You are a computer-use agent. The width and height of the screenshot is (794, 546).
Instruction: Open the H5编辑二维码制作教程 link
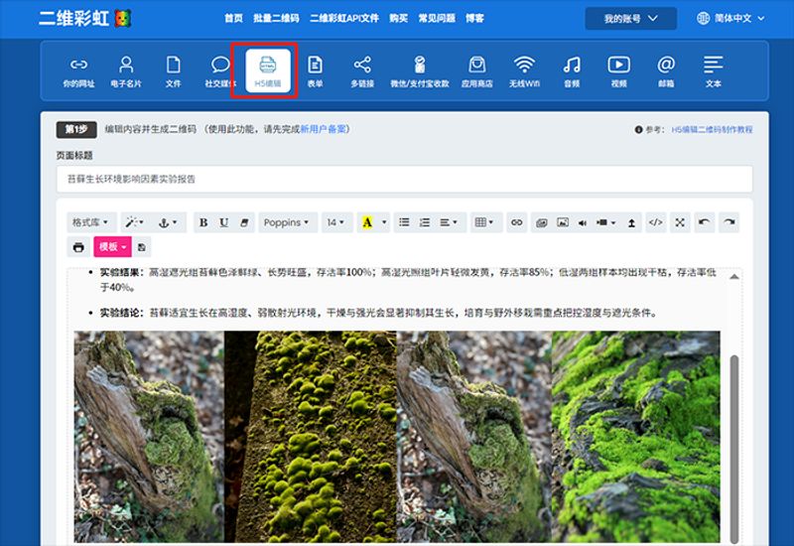coord(712,129)
